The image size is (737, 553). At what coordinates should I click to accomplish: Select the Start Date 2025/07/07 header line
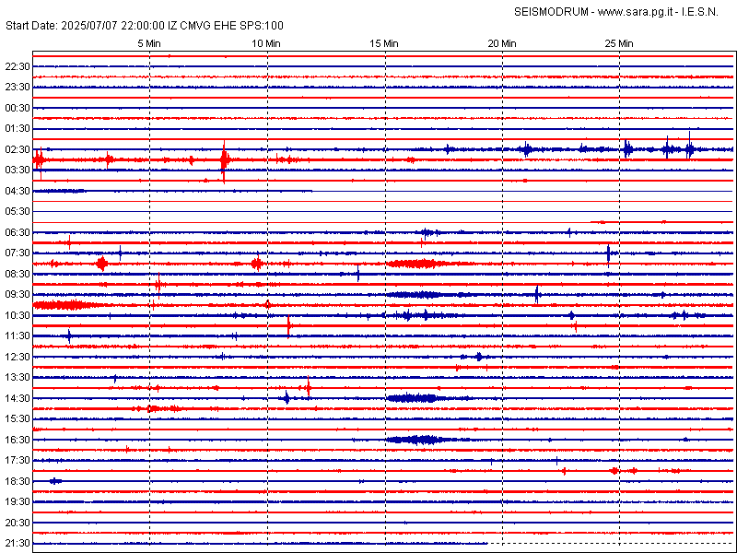click(x=145, y=26)
